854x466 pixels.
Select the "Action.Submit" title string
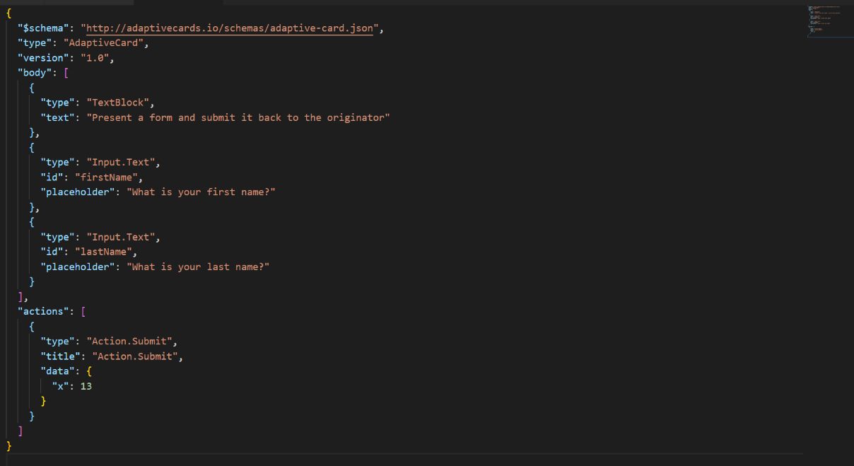[135, 356]
